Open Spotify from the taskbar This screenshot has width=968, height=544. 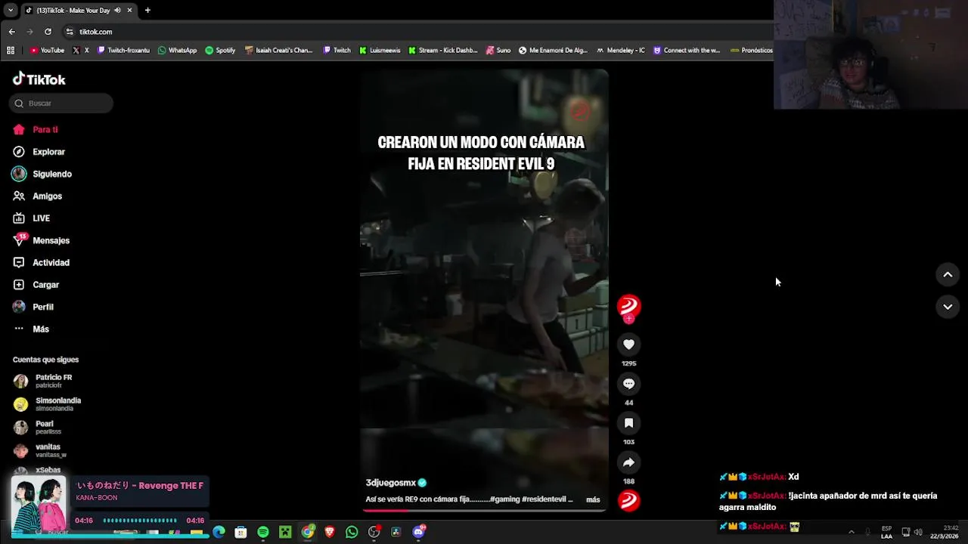coord(263,532)
